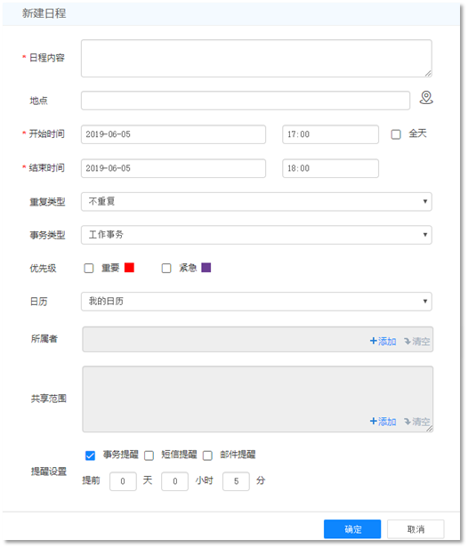Click the 日程内容 text area
The image size is (468, 548).
(x=256, y=59)
